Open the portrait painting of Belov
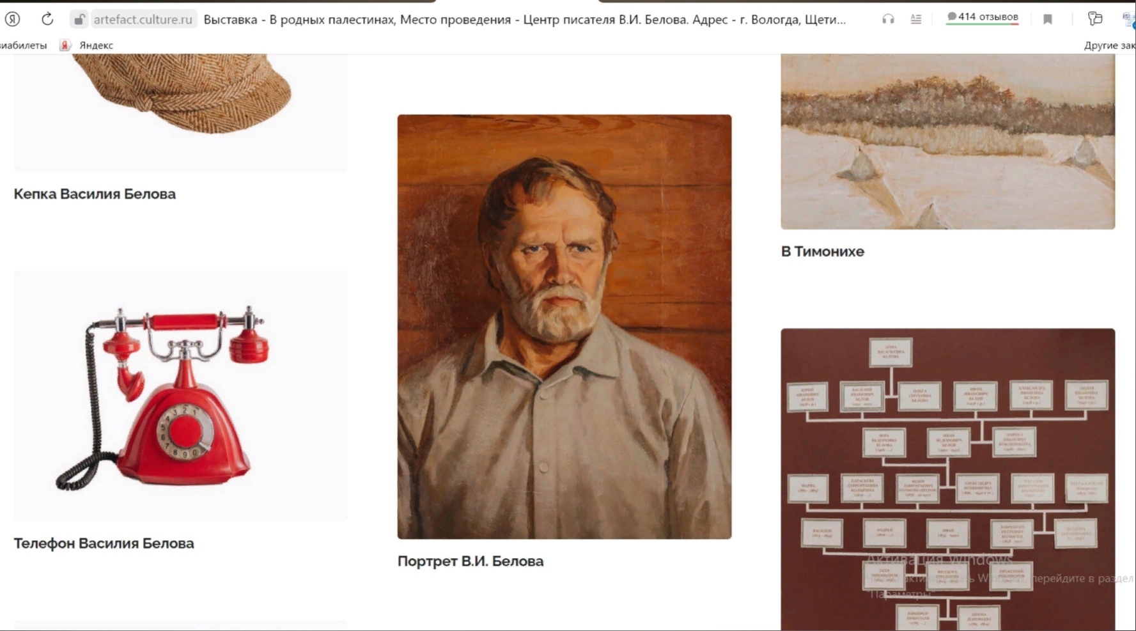The height and width of the screenshot is (631, 1136). [564, 327]
